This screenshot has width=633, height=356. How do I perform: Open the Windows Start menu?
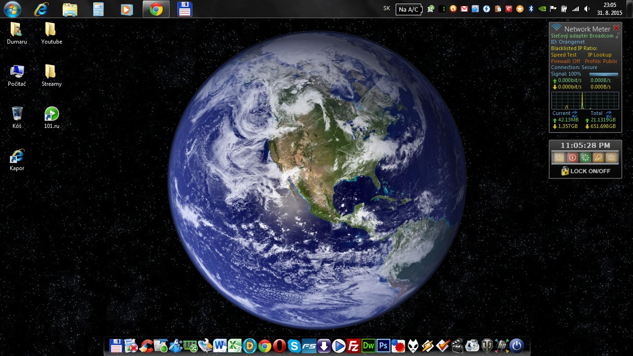point(13,9)
